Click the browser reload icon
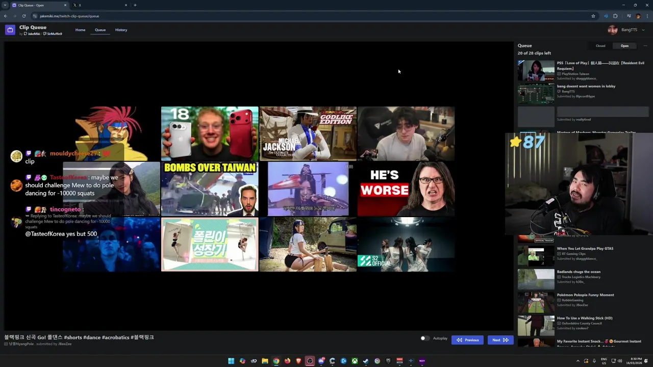The image size is (653, 367). pos(23,16)
